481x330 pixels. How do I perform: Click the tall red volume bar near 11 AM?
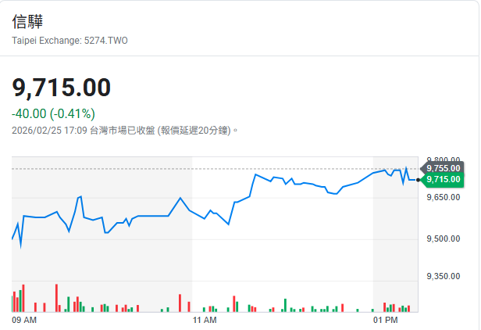(x=180, y=303)
